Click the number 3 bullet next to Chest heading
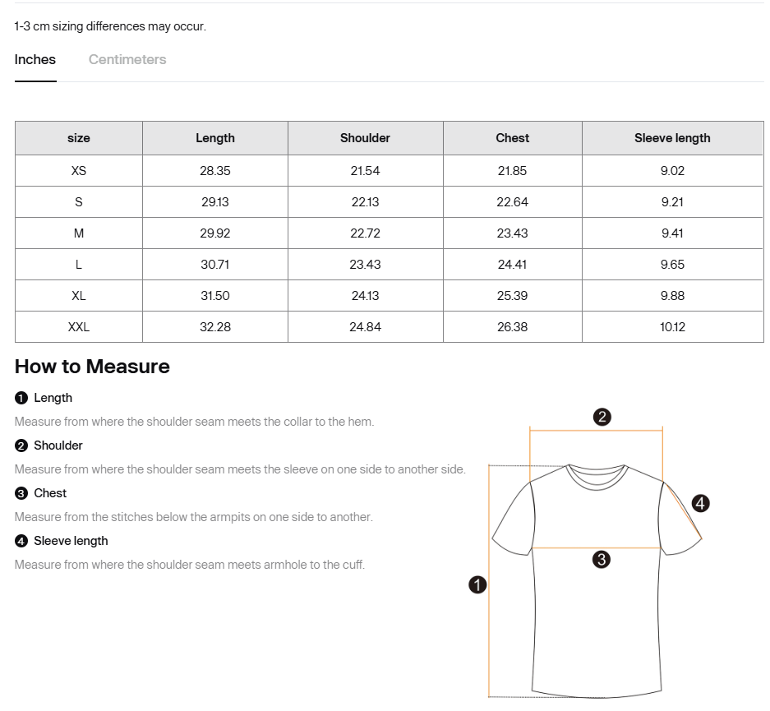Screen dimensions: 770x711 tap(21, 493)
